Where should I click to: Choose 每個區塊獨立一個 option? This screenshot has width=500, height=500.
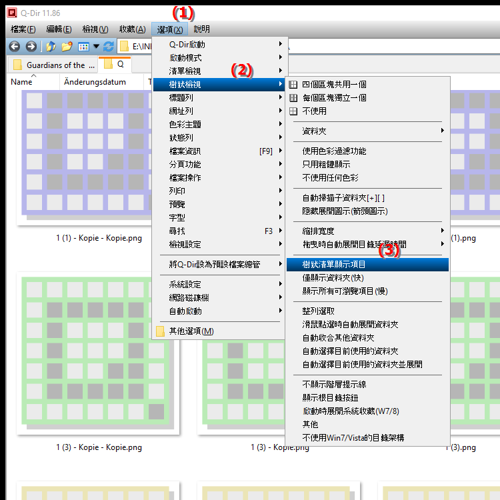click(367, 98)
